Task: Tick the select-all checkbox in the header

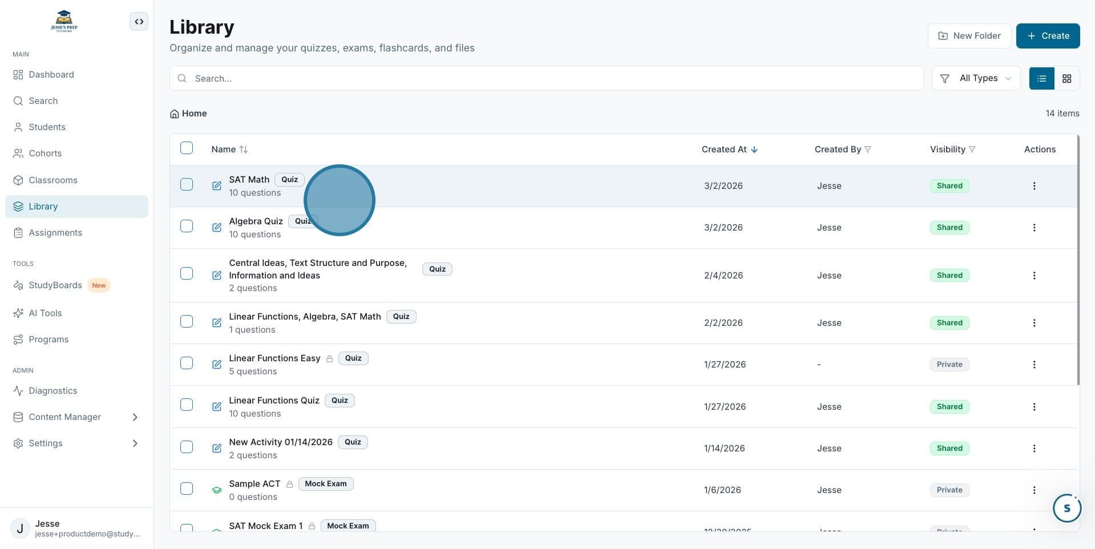Action: pos(187,148)
